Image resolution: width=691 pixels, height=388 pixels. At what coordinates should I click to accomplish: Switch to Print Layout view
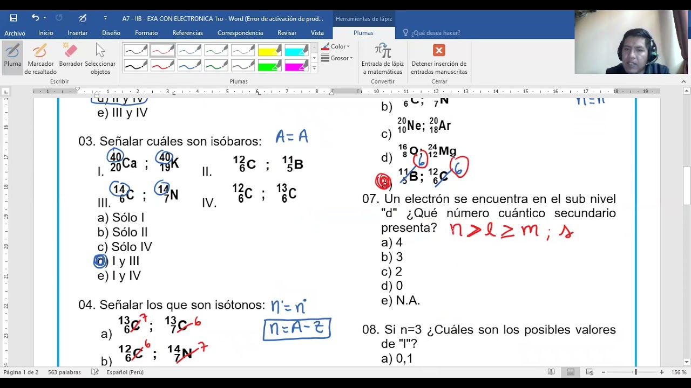point(571,372)
